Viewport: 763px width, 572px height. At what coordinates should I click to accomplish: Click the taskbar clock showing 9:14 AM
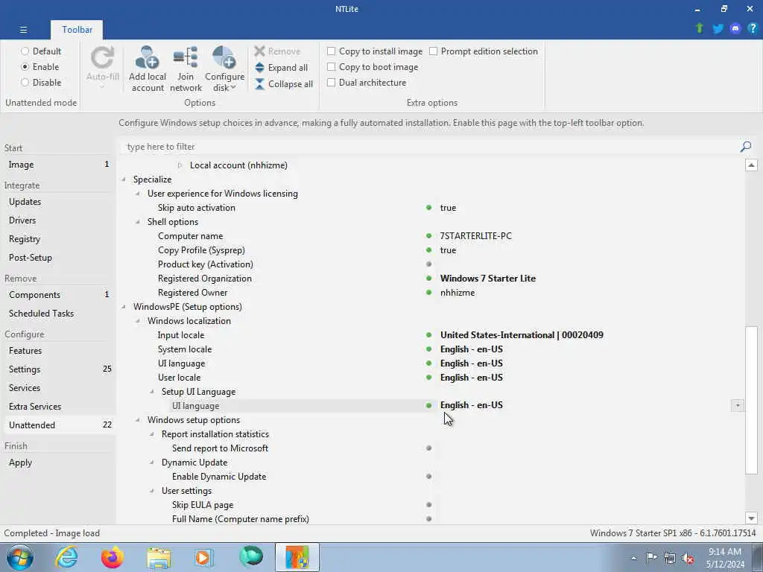point(724,558)
